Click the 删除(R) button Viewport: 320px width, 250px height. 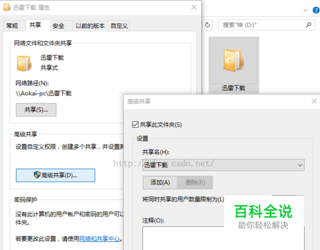coord(195,182)
